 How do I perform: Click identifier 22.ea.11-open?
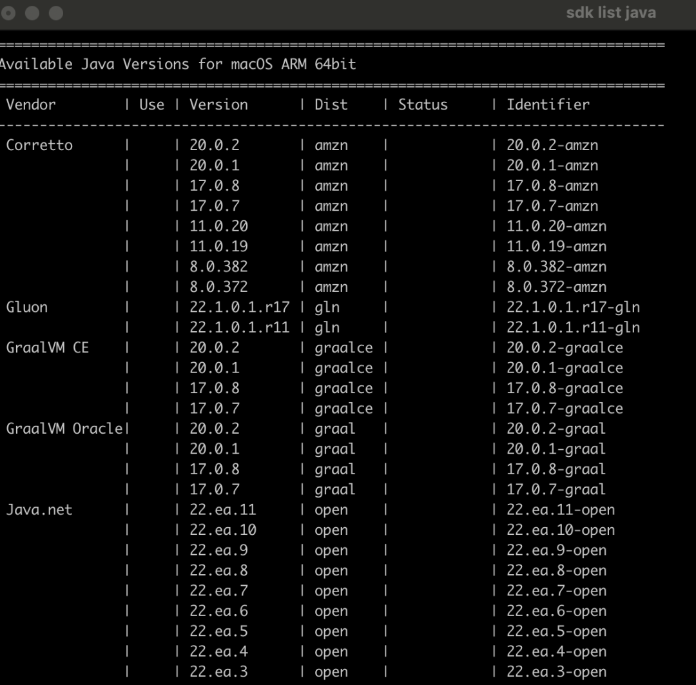click(x=561, y=510)
